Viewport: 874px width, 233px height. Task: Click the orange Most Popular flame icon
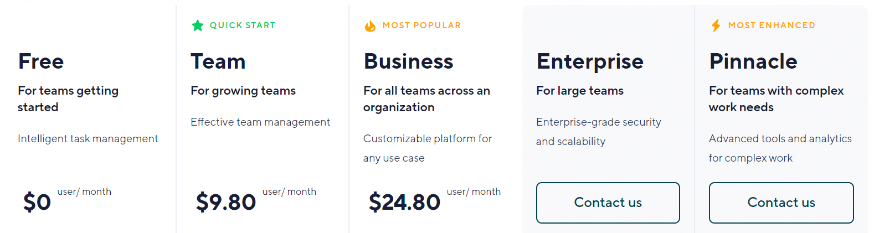tap(370, 25)
